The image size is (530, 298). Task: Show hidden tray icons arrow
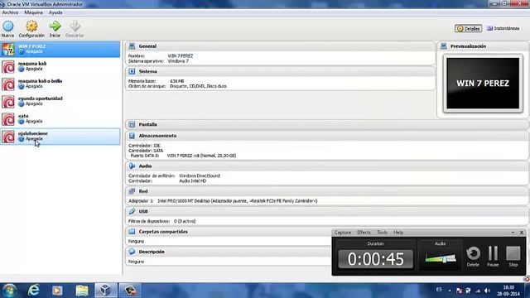pyautogui.click(x=450, y=291)
